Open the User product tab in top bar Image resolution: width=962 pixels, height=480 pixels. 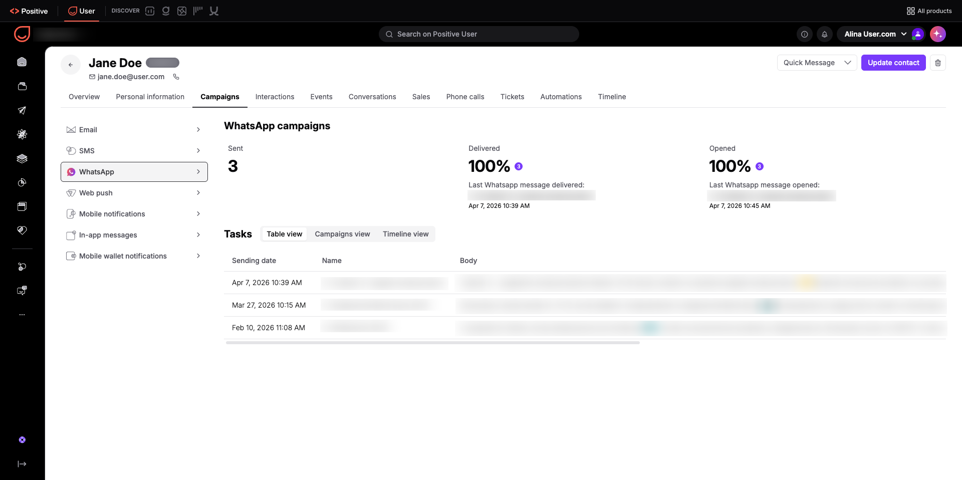[82, 11]
